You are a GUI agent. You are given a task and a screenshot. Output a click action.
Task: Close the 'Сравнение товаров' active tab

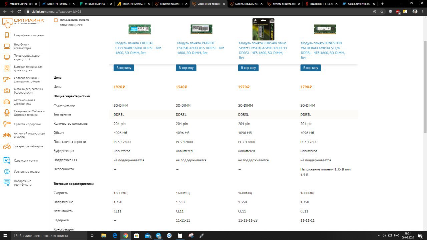point(224,4)
